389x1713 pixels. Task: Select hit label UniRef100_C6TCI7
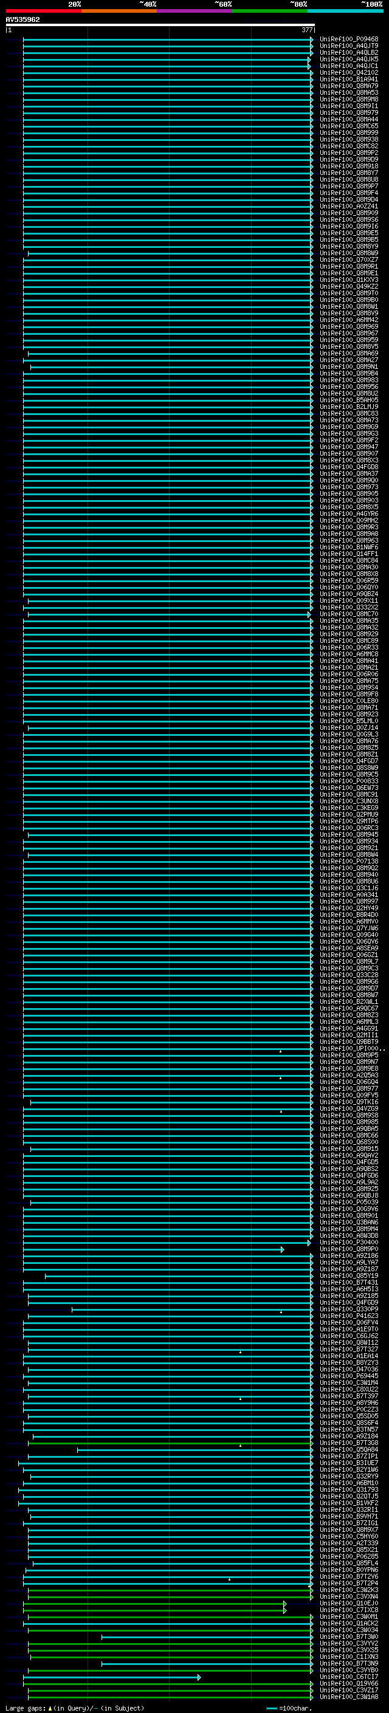tap(349, 1677)
